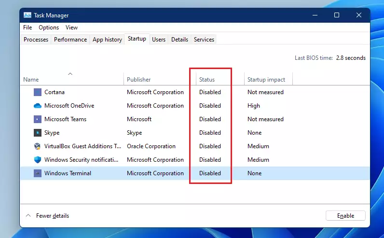Screen dimensions: 384x238
Task: Click the Skype app icon
Action: coord(38,133)
